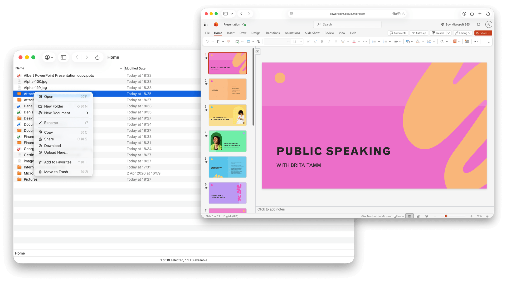Open the settings gear in PowerPoint
Screen dimensions: 506x284
point(478,24)
